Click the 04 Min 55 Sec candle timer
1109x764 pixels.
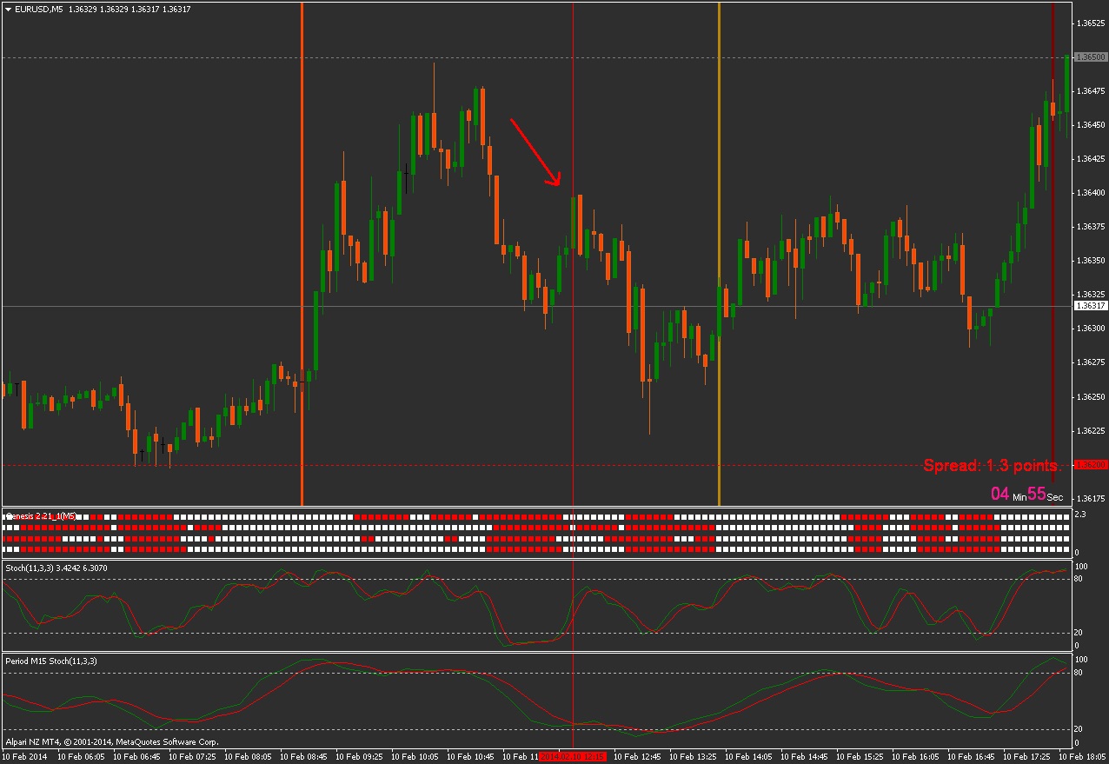pyautogui.click(x=1026, y=494)
